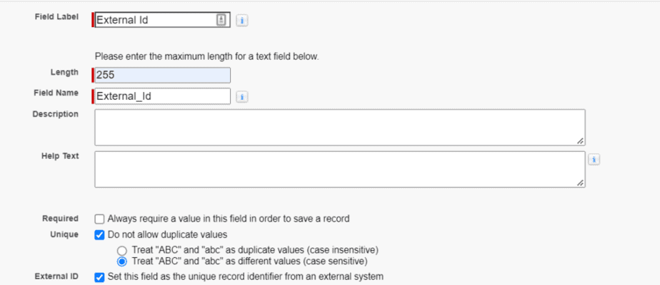This screenshot has height=285, width=660.
Task: Click the 'Field Label' form label
Action: (56, 17)
